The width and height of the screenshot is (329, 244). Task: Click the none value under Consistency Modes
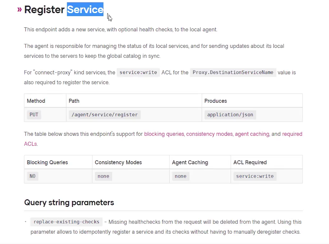(x=103, y=176)
